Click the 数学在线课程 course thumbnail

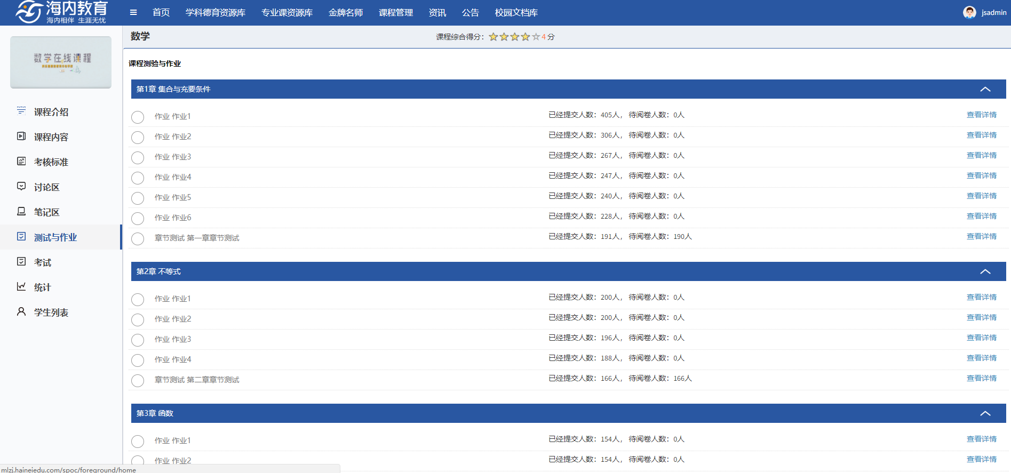(61, 62)
